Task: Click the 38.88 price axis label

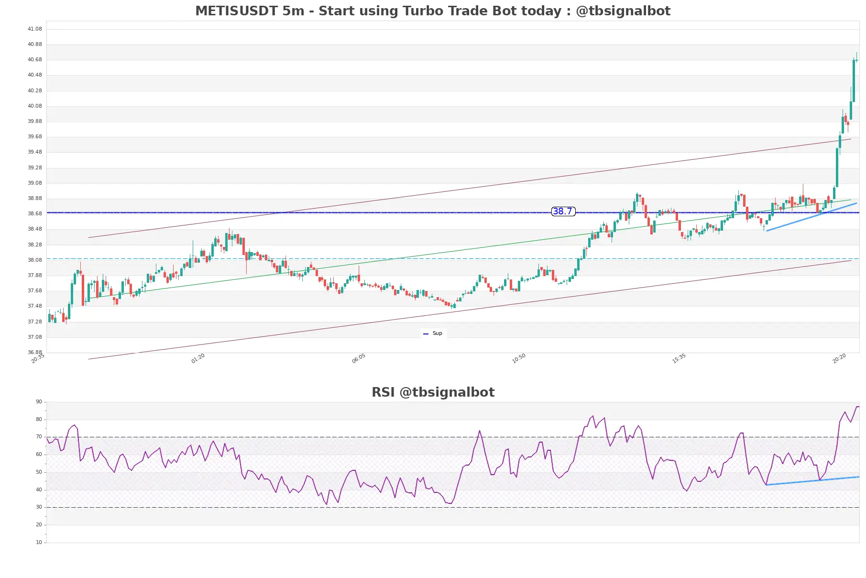Action: click(34, 199)
